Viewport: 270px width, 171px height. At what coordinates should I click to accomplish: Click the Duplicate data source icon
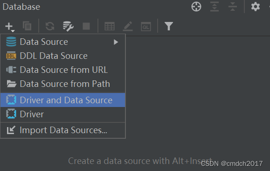click(27, 26)
